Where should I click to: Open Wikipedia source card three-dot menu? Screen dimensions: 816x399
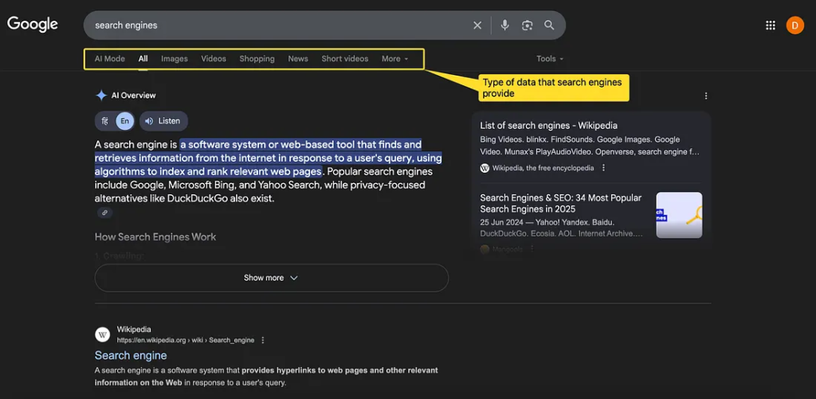pyautogui.click(x=604, y=168)
